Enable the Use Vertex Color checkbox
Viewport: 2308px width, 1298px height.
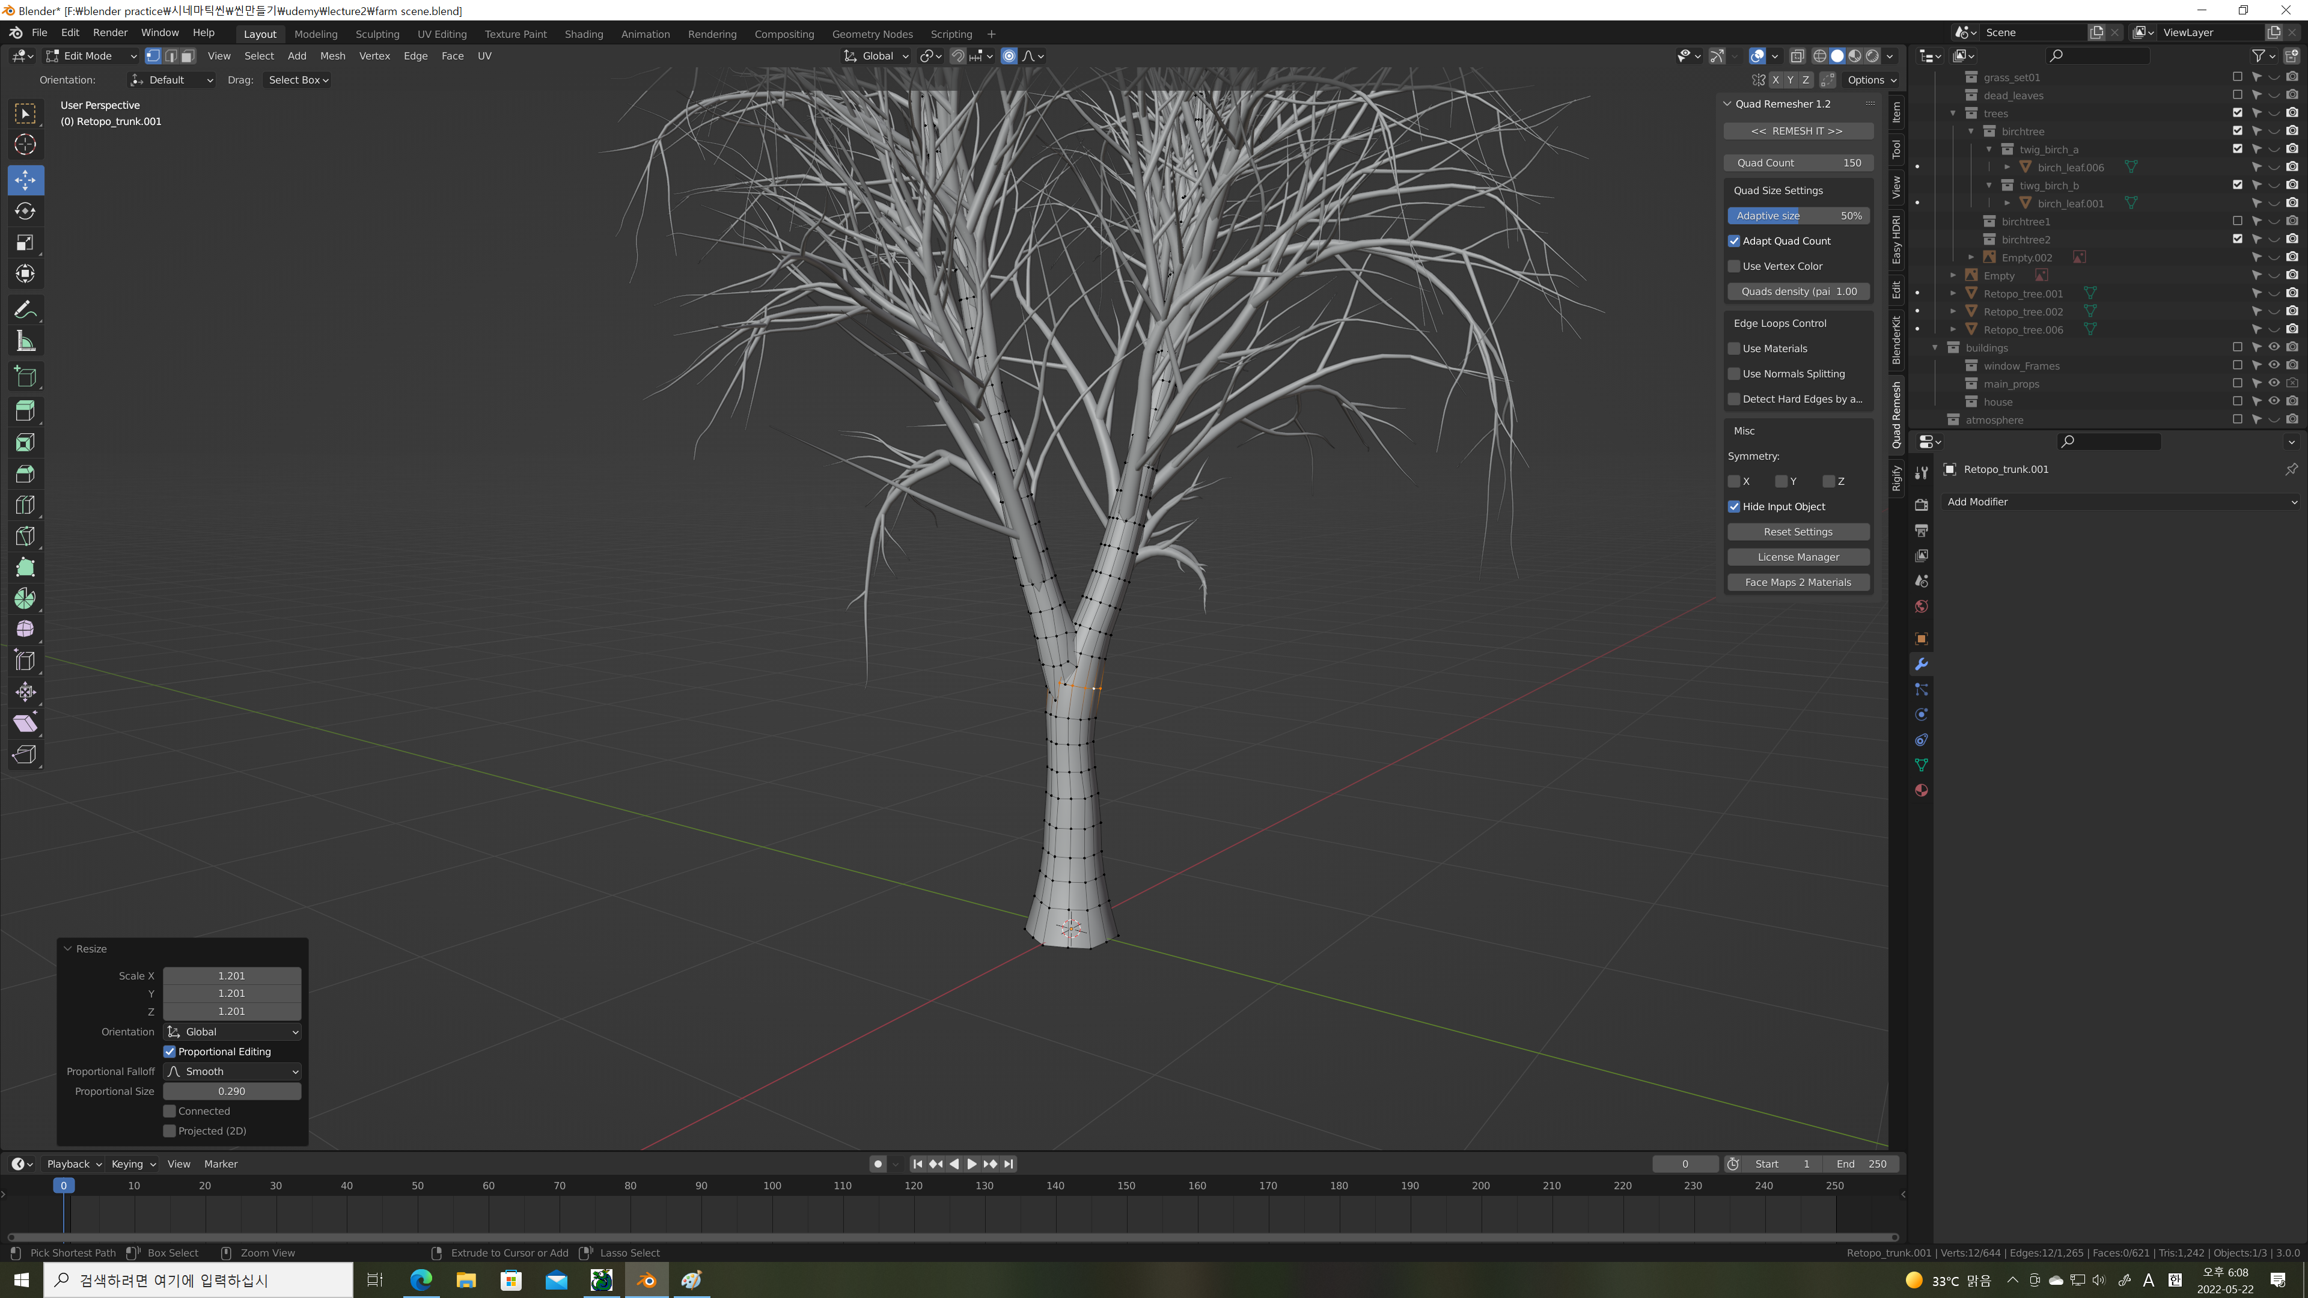[1735, 266]
